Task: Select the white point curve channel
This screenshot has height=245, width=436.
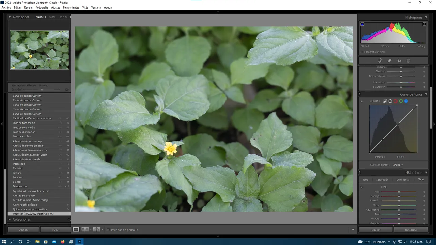Action: pyautogui.click(x=390, y=101)
